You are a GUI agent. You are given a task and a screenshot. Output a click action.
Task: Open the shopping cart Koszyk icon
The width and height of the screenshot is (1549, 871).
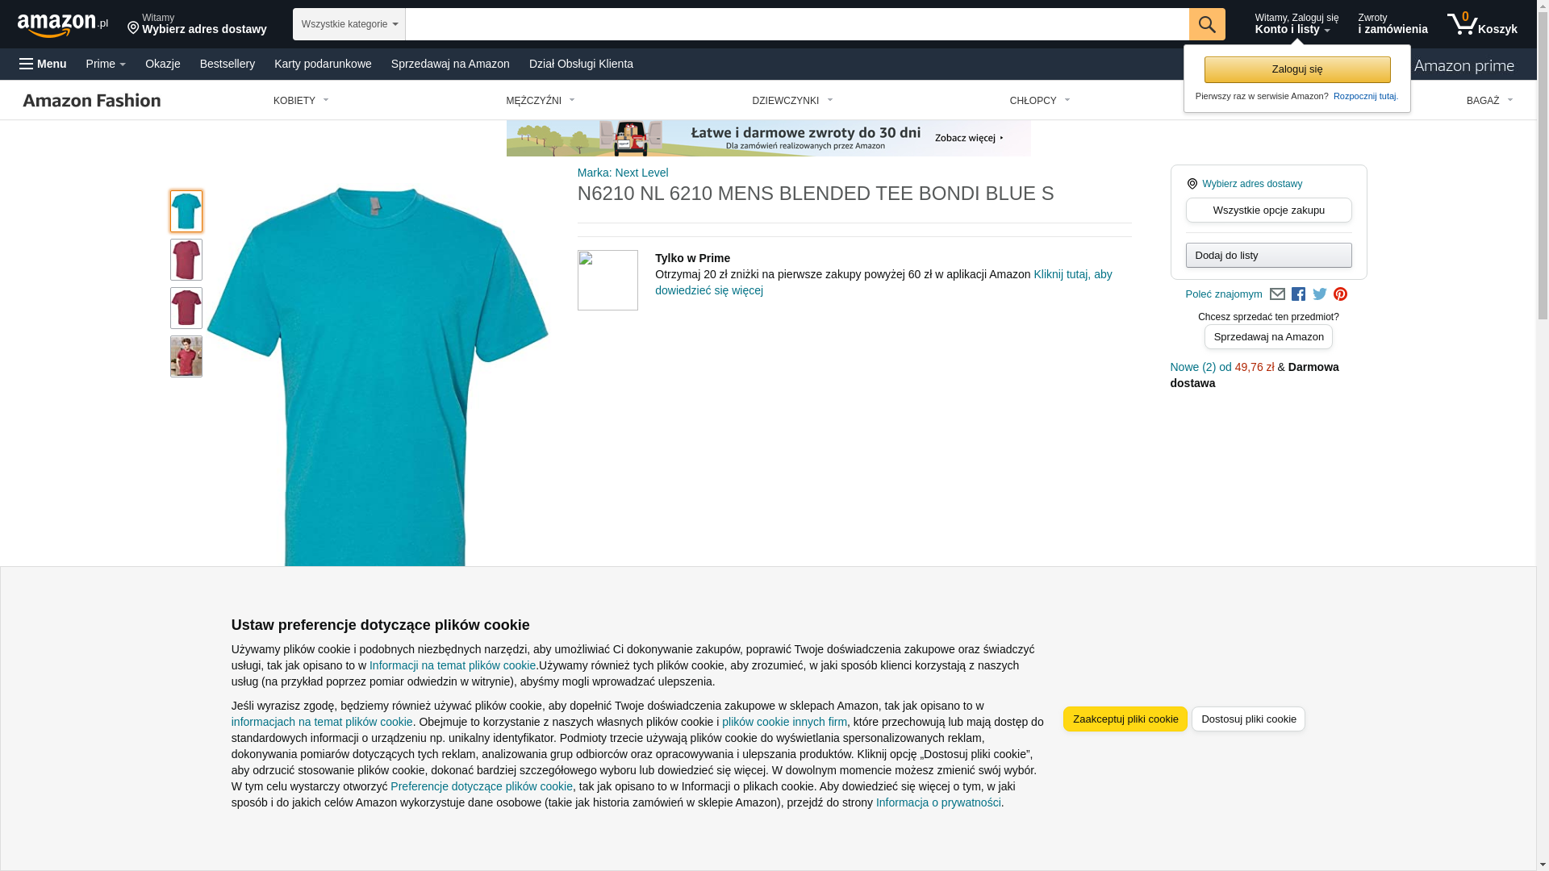coord(1482,24)
